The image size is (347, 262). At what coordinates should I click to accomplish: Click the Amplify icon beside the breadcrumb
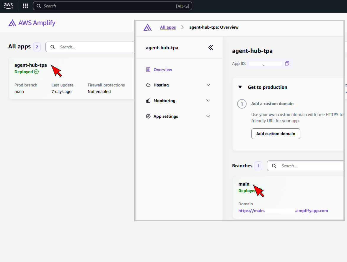(x=147, y=27)
